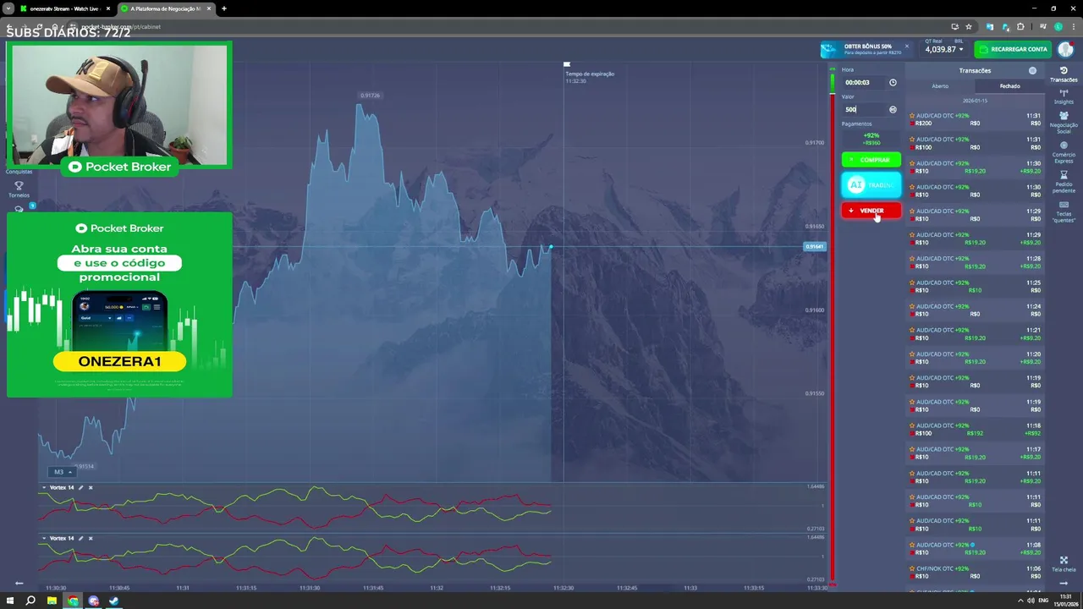1083x609 pixels.
Task: Open the AUD/CAD OTC transaction at 11:25
Action: point(975,287)
